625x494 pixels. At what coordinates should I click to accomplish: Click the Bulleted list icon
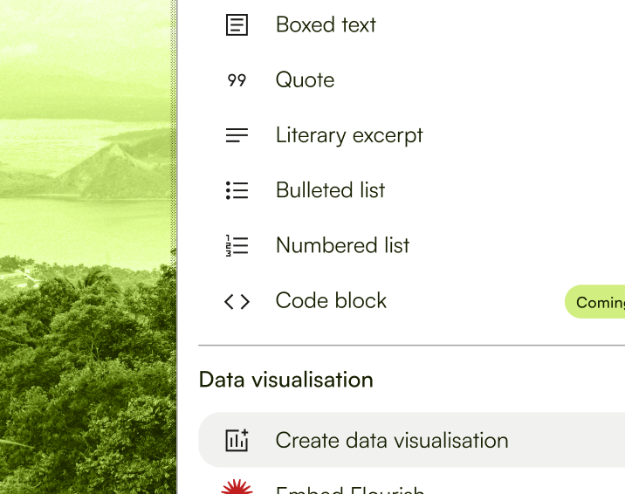pyautogui.click(x=237, y=190)
